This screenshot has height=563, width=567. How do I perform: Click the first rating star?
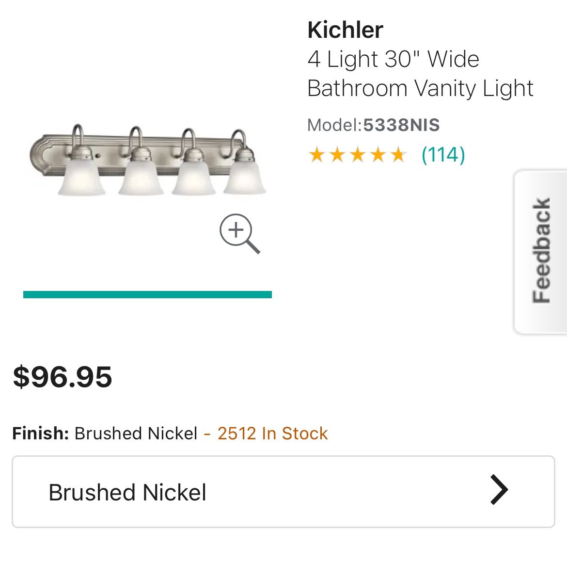(x=317, y=155)
